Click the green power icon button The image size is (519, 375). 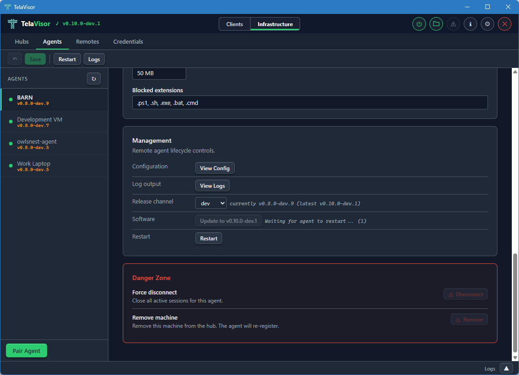click(x=419, y=24)
